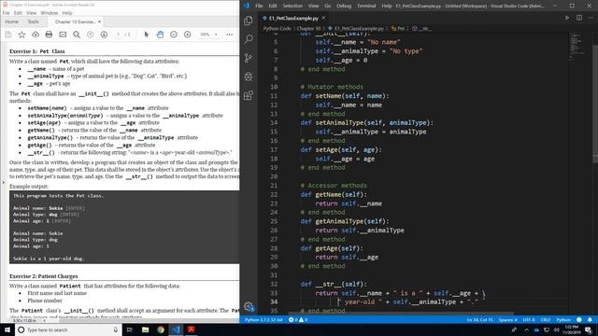This screenshot has width=598, height=336.
Task: Click E1_PetClassExample.py file breadcrumb
Action: [x=356, y=29]
